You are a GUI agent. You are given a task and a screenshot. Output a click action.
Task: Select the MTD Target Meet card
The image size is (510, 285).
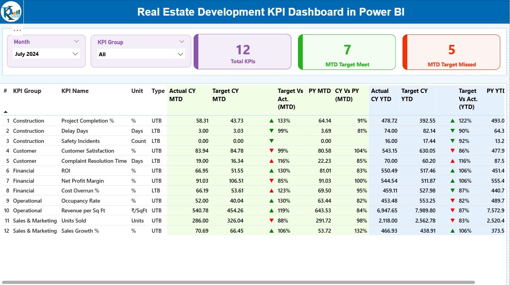(347, 52)
